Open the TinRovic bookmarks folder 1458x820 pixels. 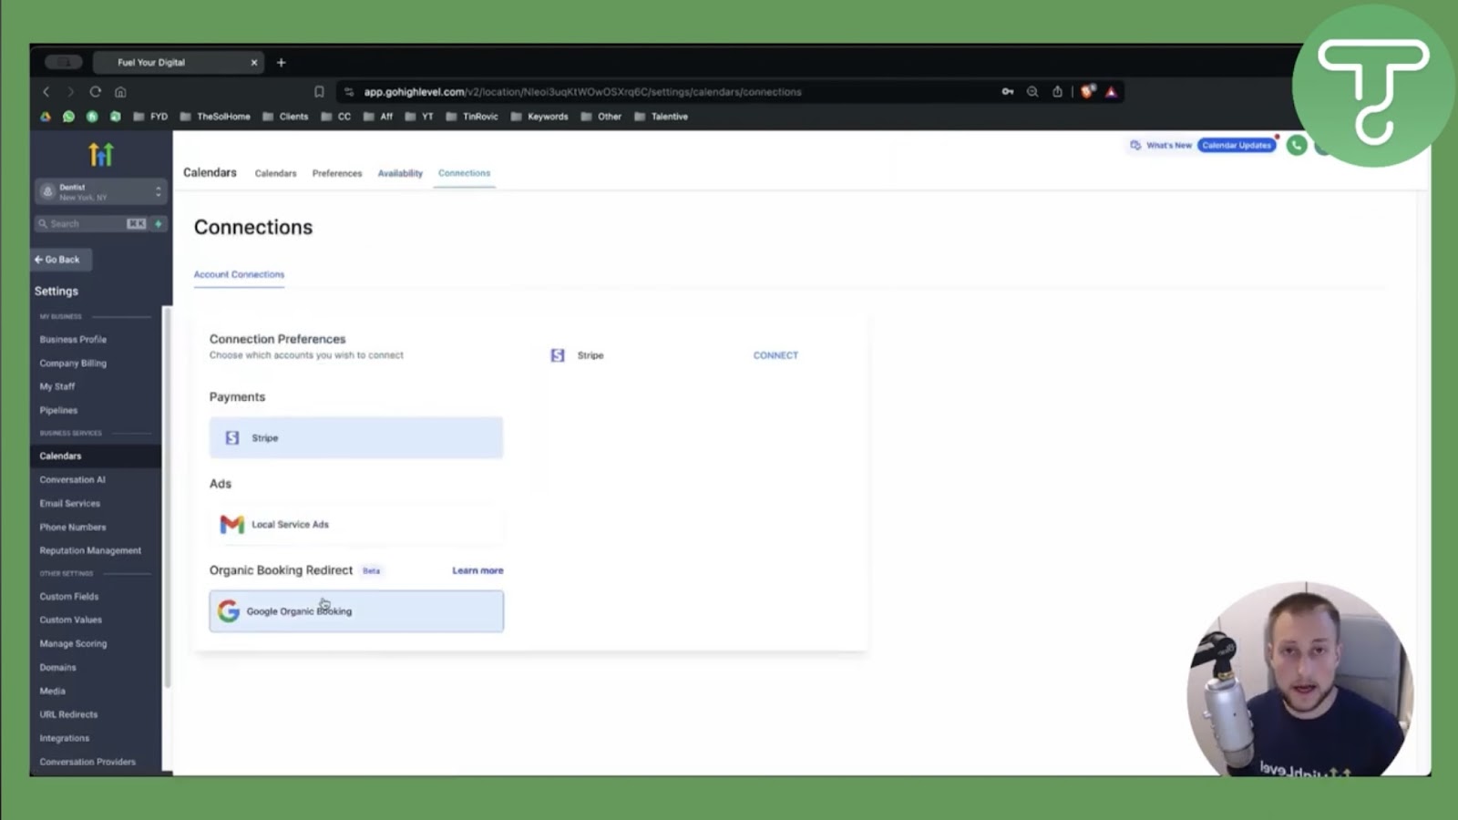coord(472,117)
